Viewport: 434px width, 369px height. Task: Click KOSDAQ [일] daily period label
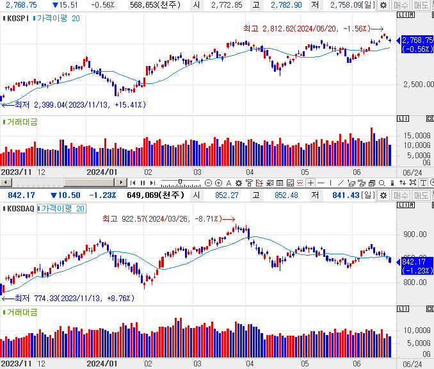pos(369,195)
